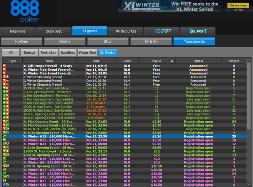Sort by the Date column header
The image size is (253, 187).
(96, 61)
